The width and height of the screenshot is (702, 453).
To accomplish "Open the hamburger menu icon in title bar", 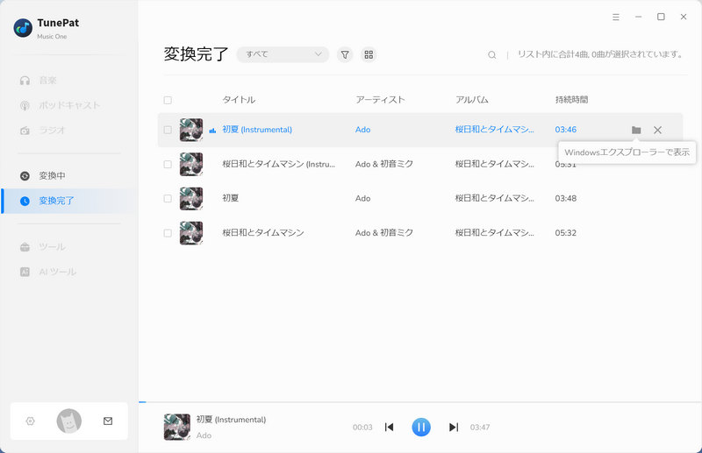I will pyautogui.click(x=616, y=17).
